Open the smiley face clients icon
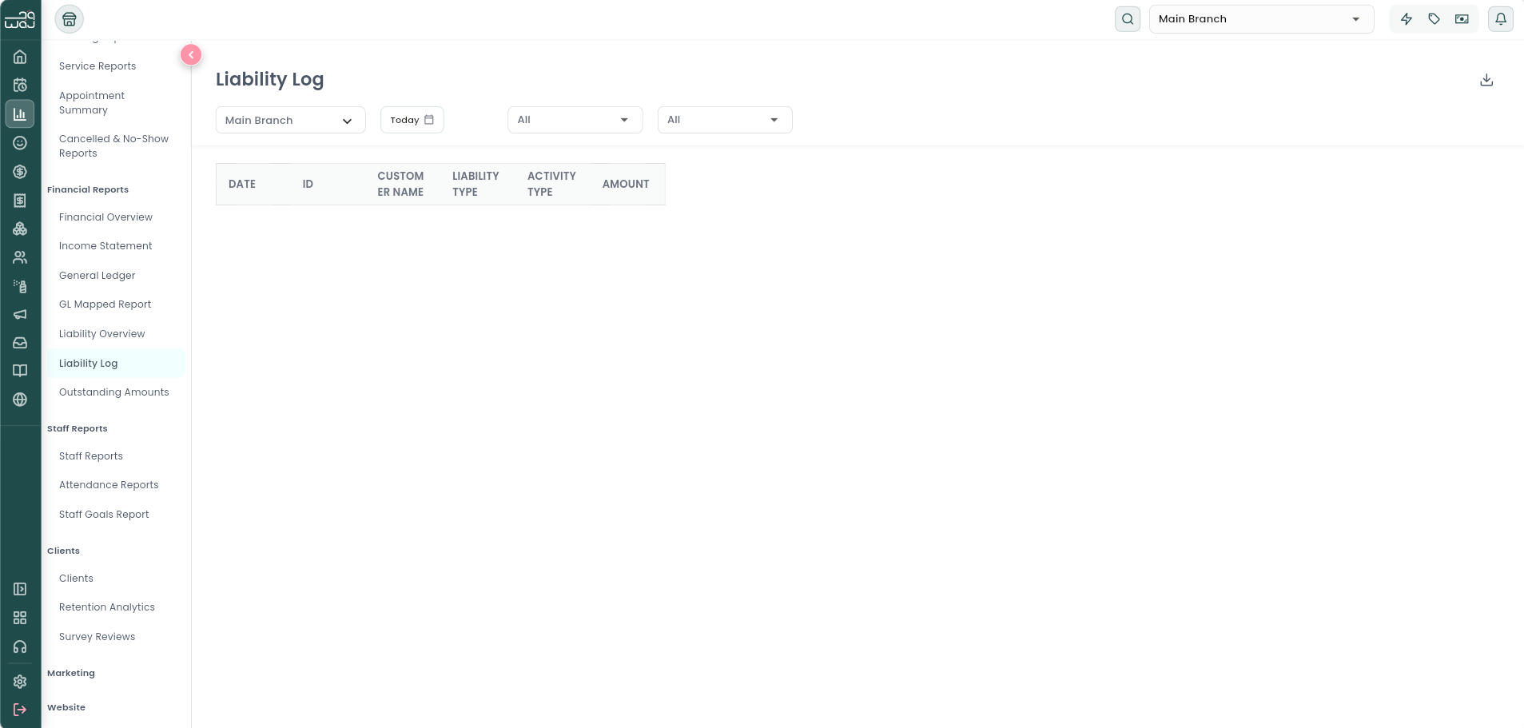 click(20, 143)
